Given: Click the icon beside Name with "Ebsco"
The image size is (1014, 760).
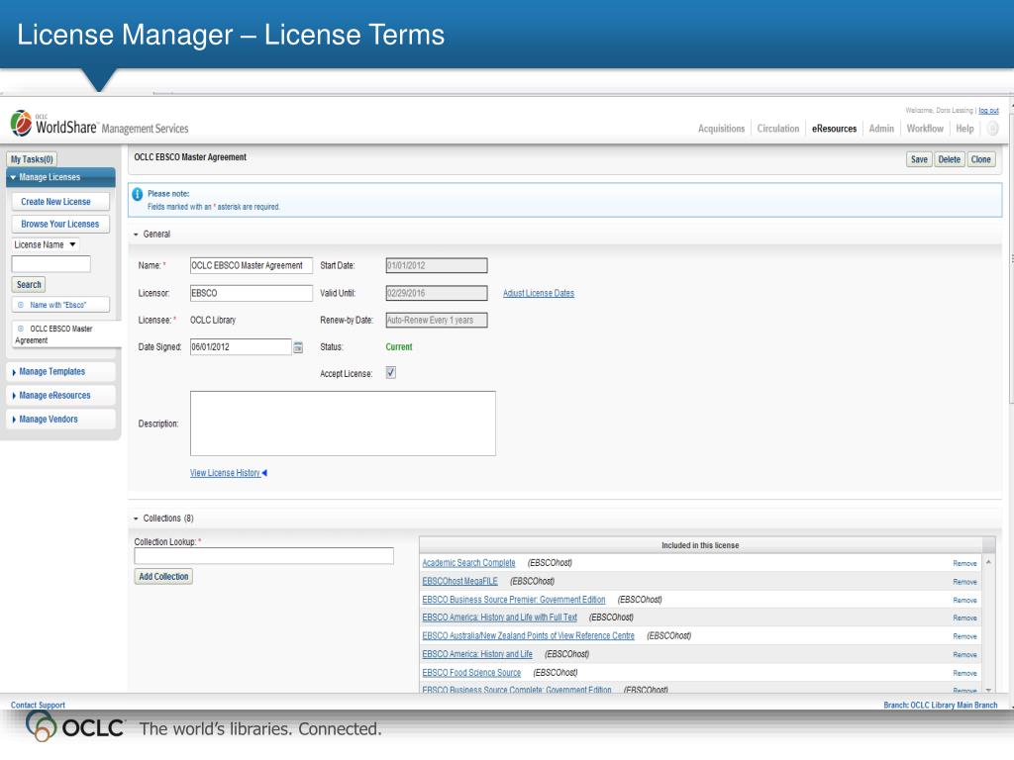Looking at the screenshot, I should pos(21,305).
